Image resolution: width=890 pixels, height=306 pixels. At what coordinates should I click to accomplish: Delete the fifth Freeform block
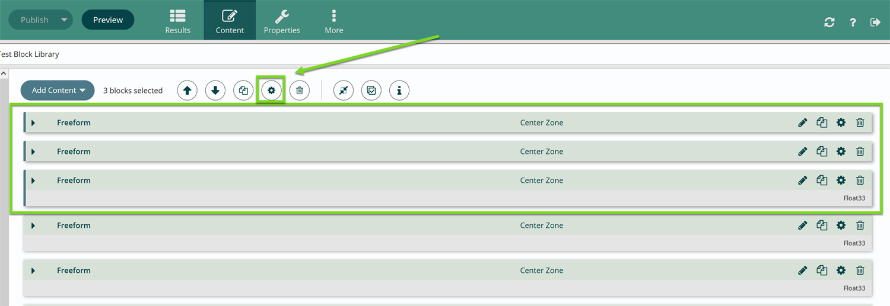860,270
